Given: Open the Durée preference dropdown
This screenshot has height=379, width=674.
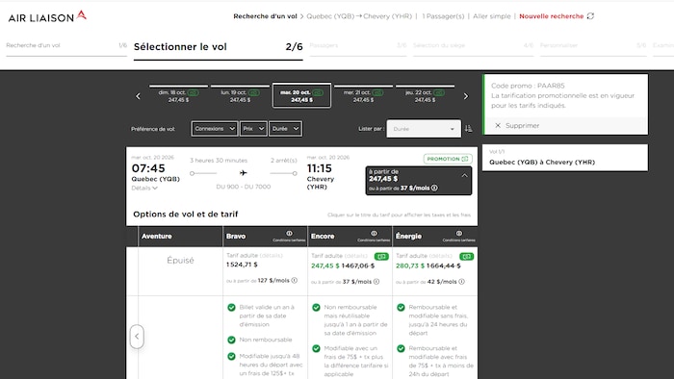Looking at the screenshot, I should coord(285,128).
